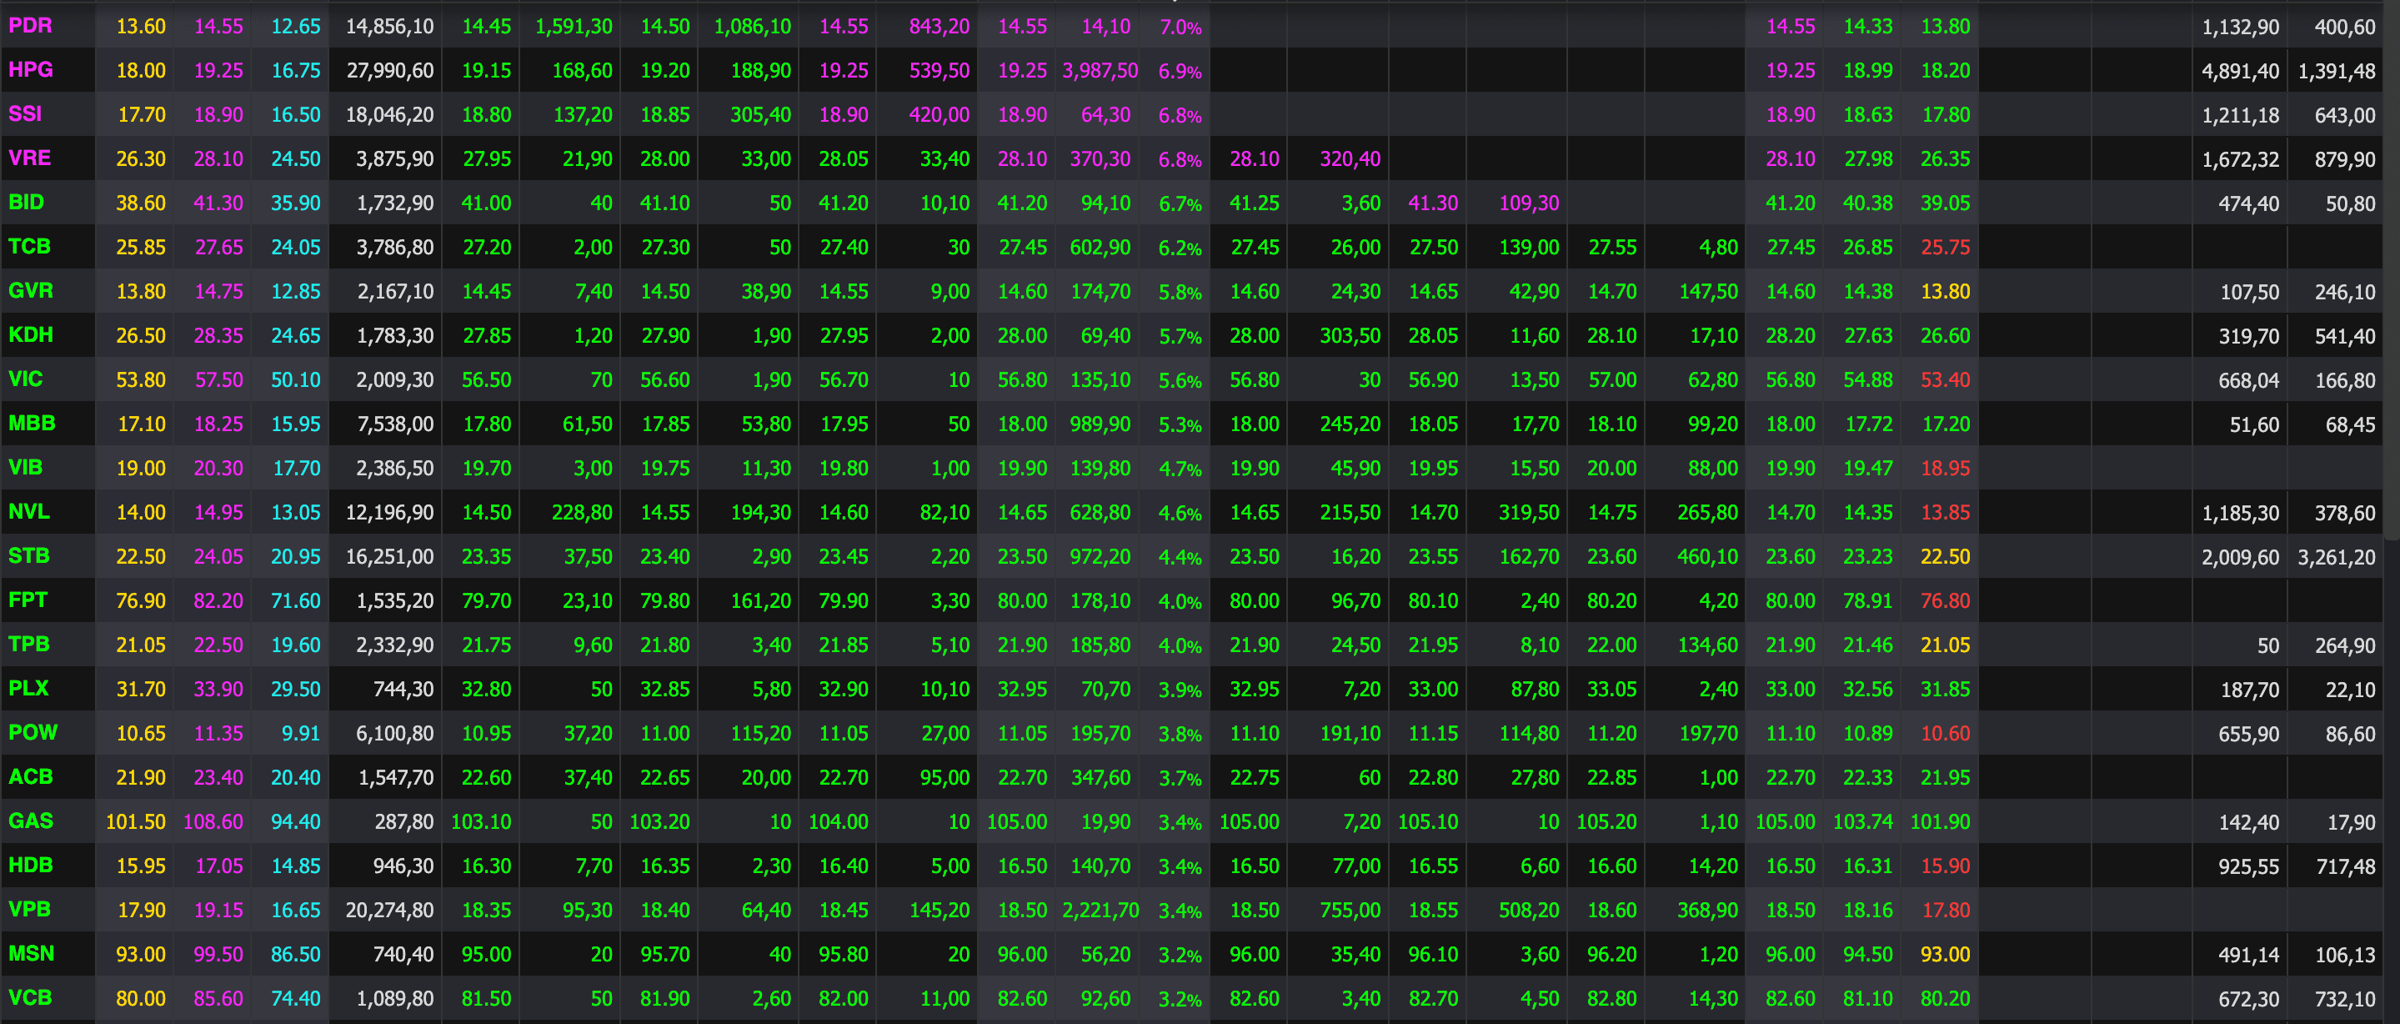Select POW floor price 9.91

(301, 733)
